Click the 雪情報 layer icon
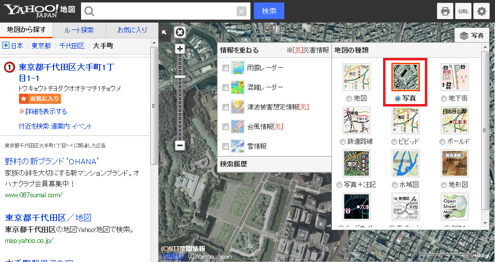495x262 pixels. point(237,146)
